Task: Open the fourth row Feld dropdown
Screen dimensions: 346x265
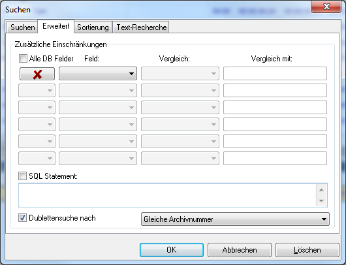Action: tap(98, 125)
